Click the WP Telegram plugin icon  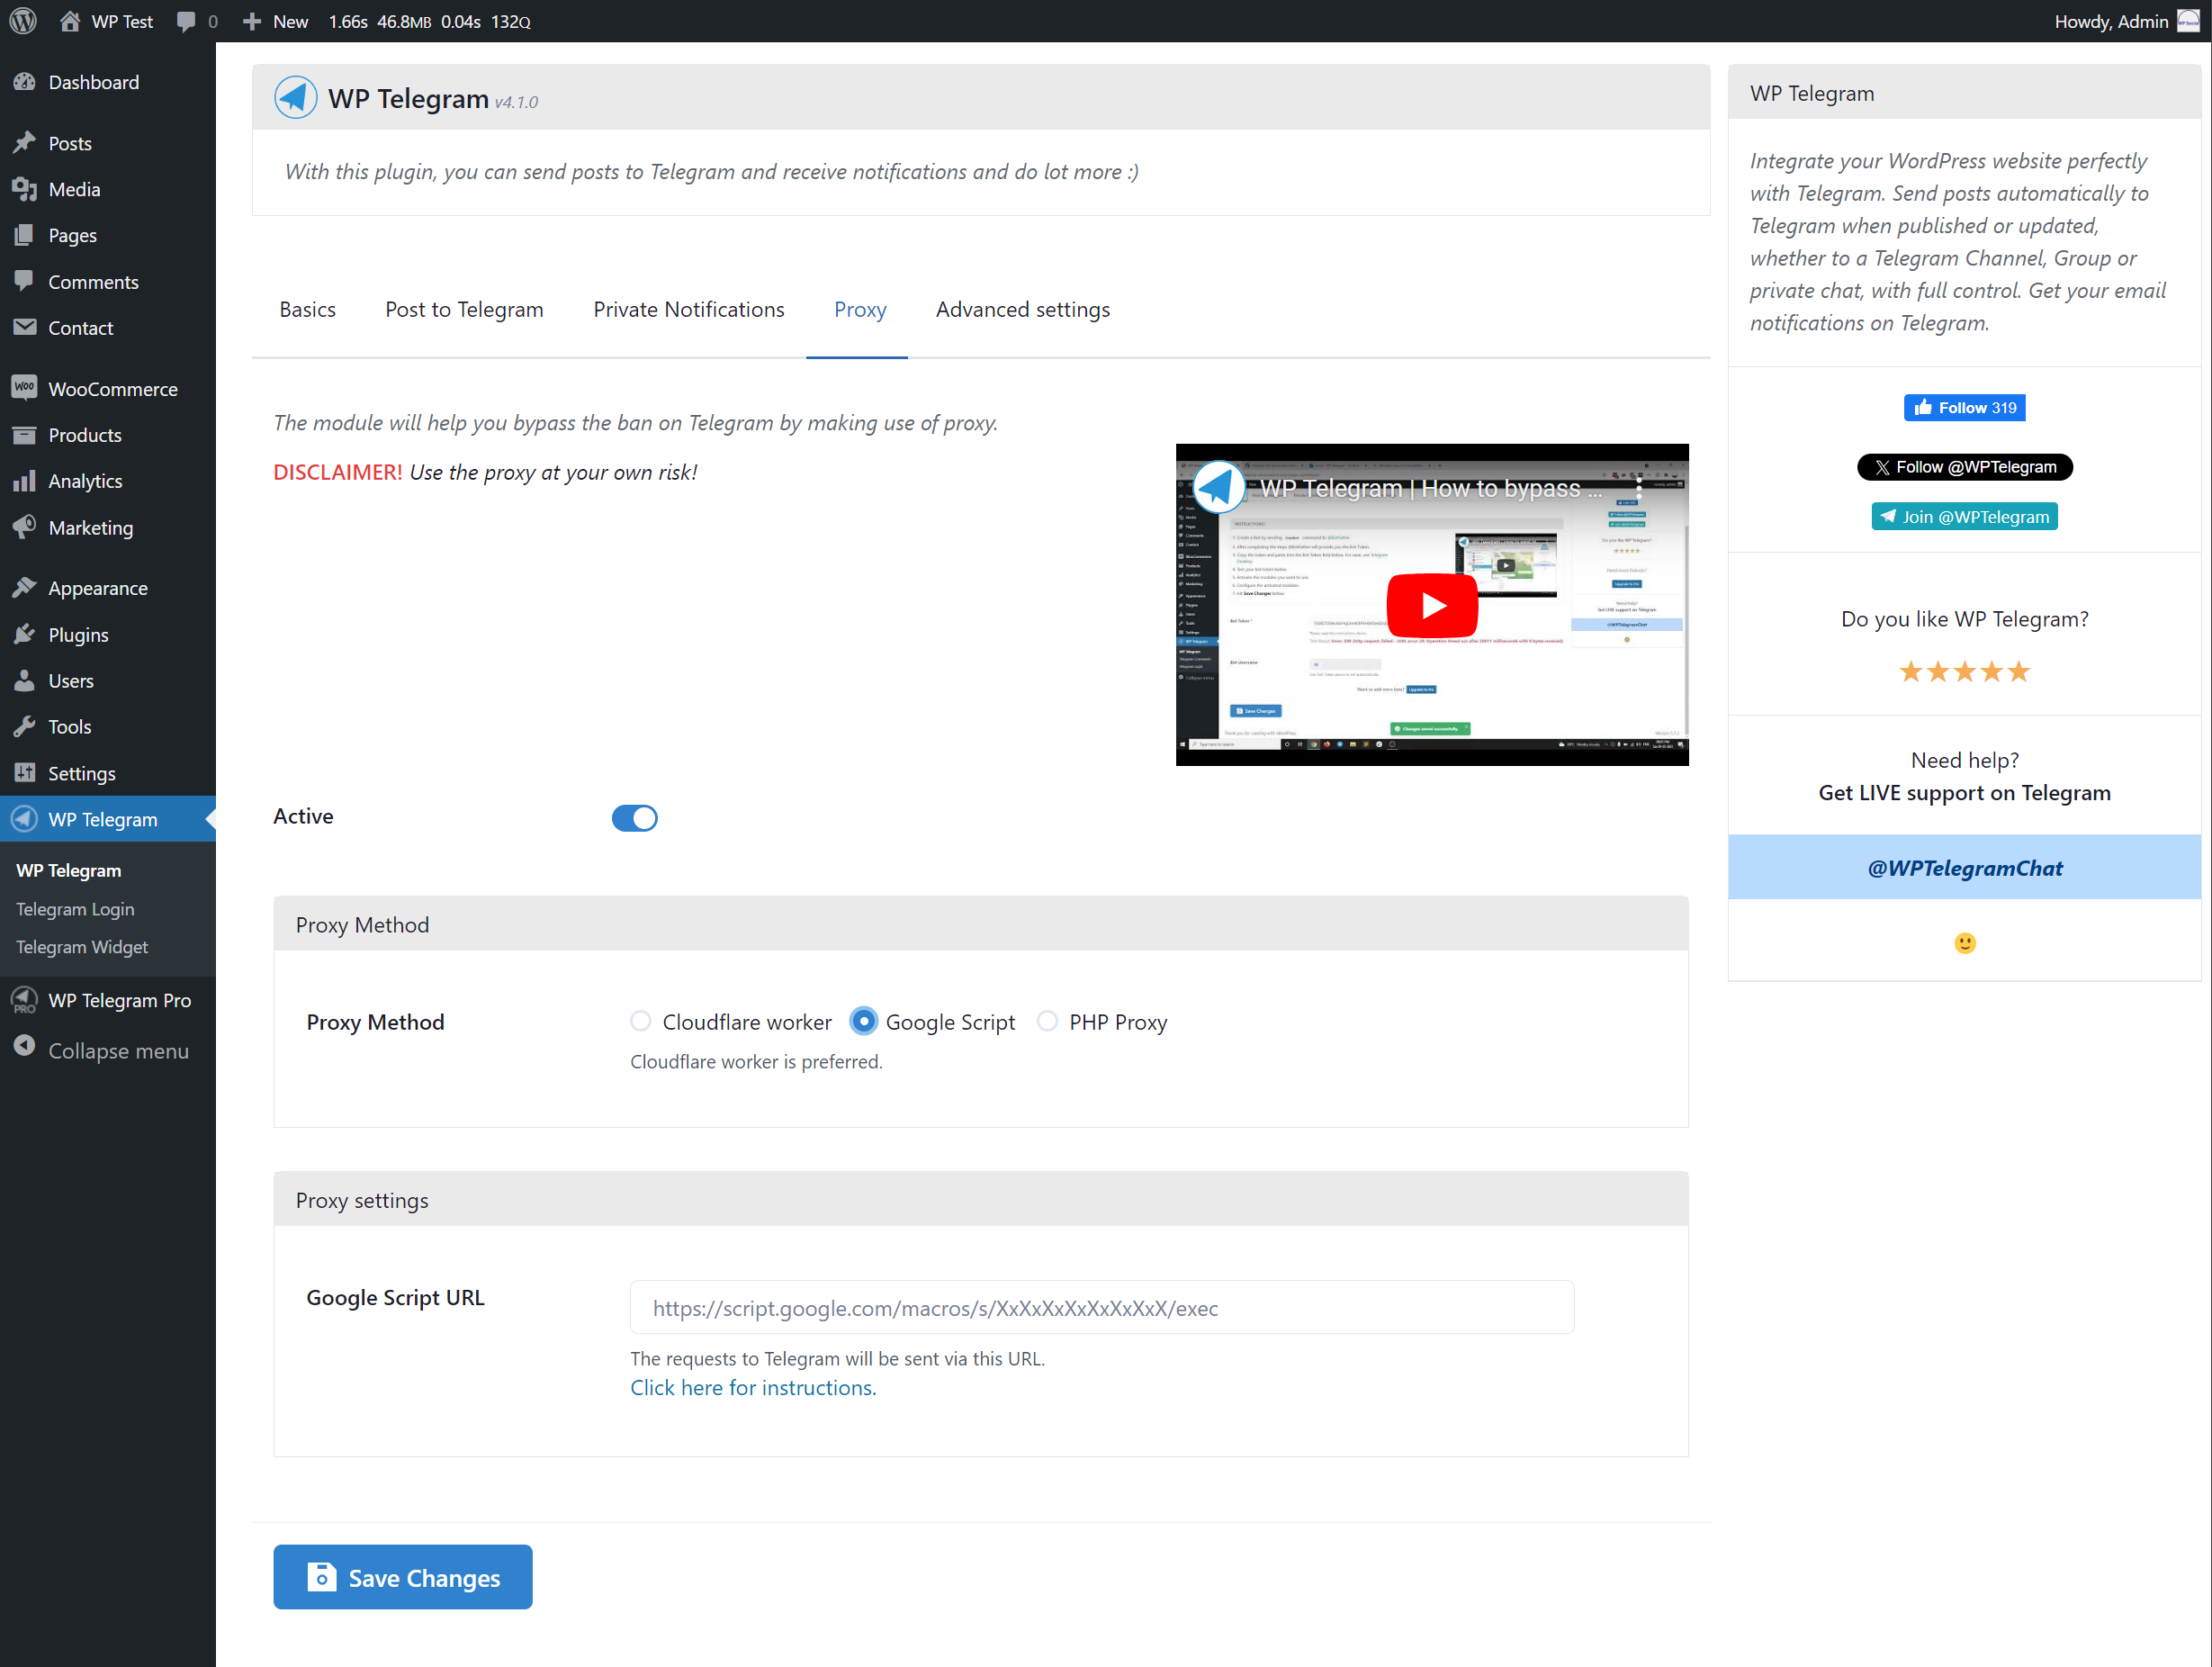[x=296, y=98]
